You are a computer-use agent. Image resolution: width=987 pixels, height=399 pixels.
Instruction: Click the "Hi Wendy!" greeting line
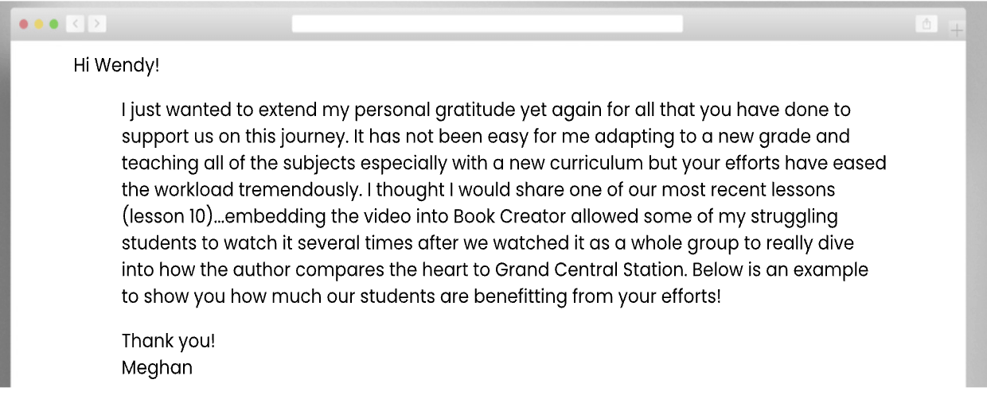[116, 66]
